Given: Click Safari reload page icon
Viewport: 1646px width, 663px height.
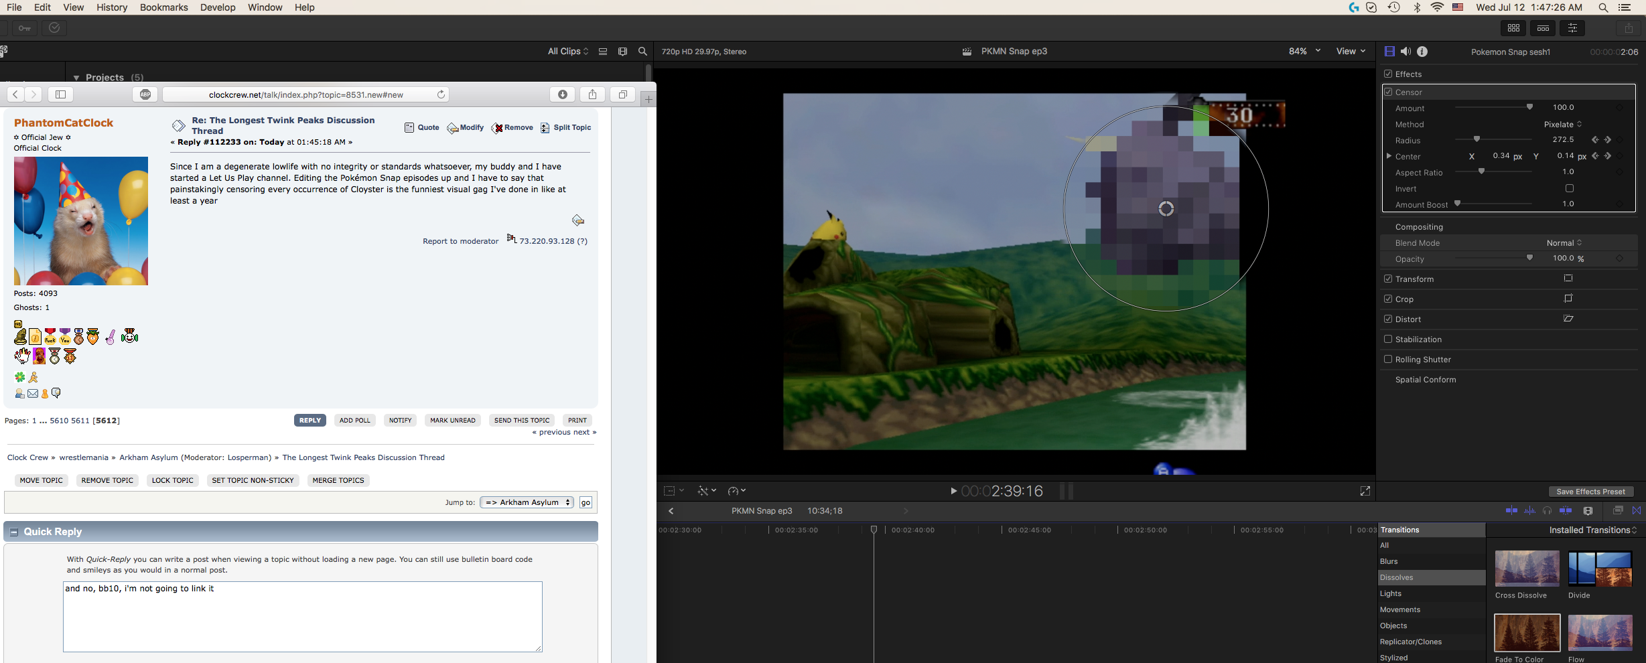Looking at the screenshot, I should coord(441,94).
